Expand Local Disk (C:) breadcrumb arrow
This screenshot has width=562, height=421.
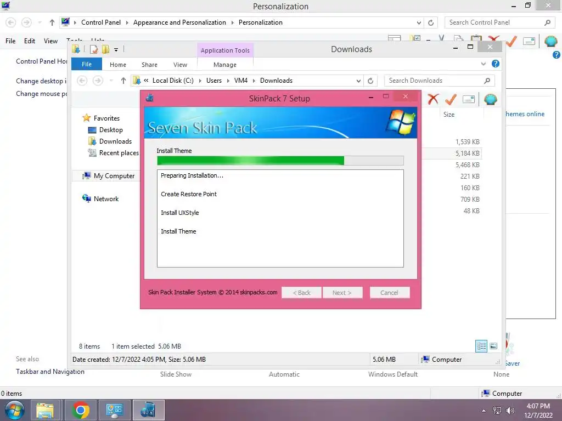200,81
